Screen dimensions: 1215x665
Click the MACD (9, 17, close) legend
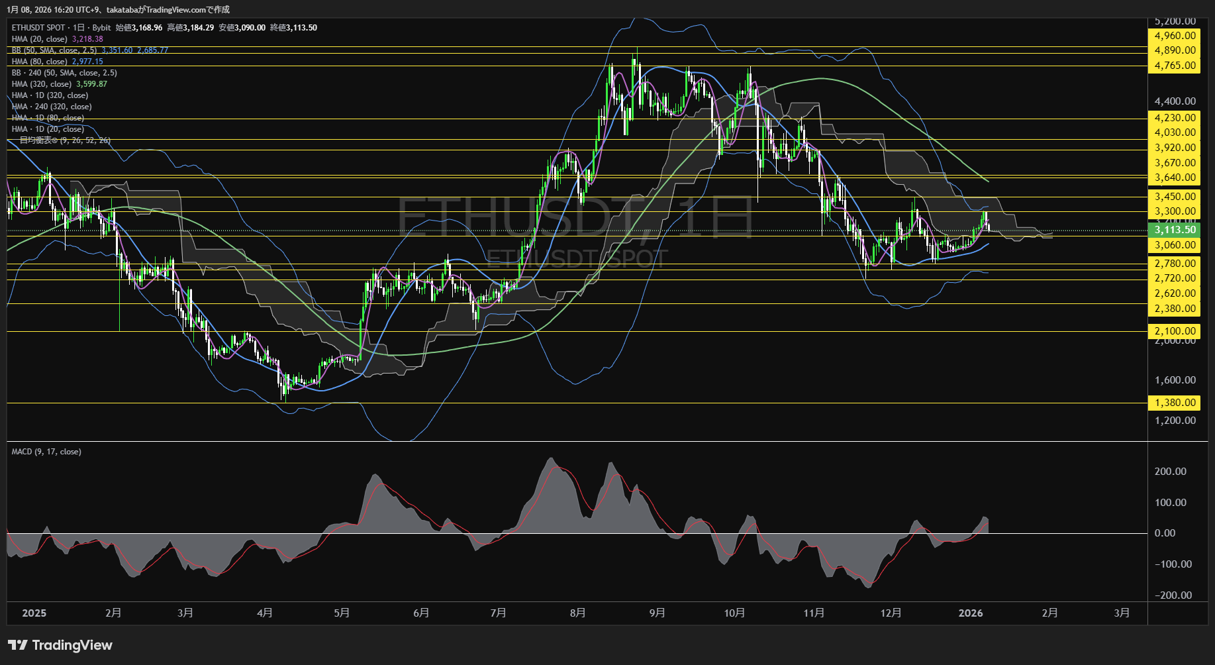click(x=46, y=452)
